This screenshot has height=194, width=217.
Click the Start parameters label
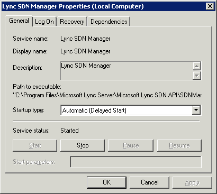coord(34,162)
